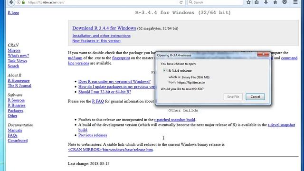Open Should I run 32-bit or 64-bit R?
The width and height of the screenshot is (304, 171).
[104, 92]
